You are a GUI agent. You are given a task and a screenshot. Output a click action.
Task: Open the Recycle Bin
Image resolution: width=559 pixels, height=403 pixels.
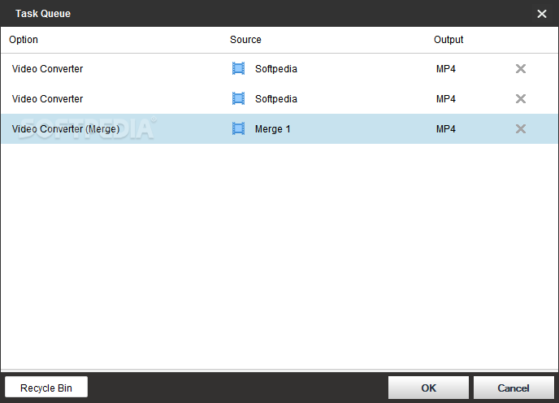pos(46,388)
